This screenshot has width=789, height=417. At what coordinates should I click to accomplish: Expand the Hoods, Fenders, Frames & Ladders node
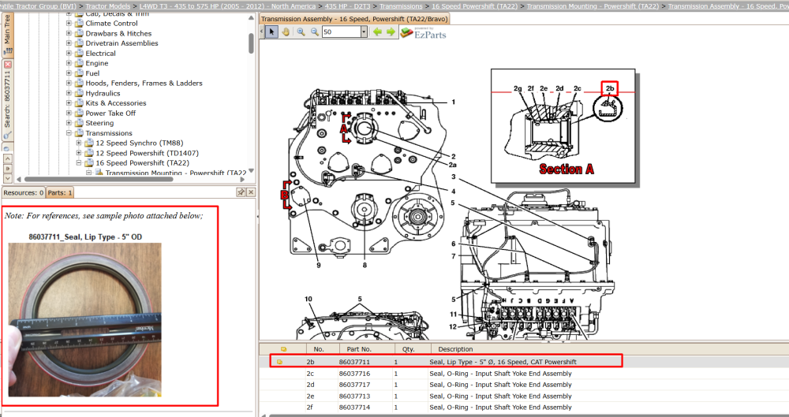coord(69,83)
